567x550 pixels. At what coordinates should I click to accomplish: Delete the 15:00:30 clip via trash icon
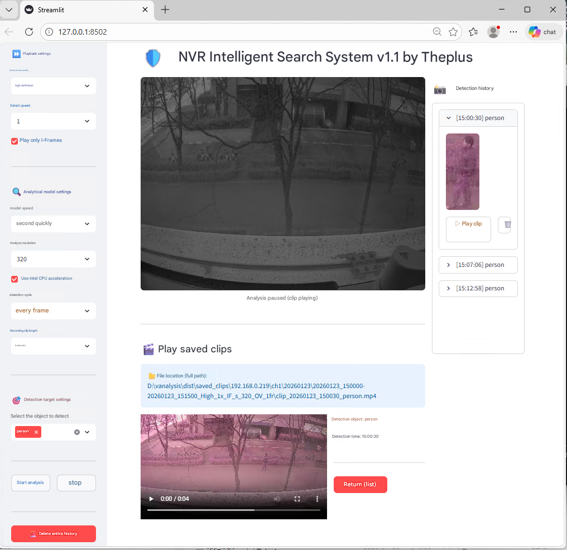pos(504,225)
